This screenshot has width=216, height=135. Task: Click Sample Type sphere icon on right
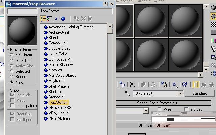tap(213, 8)
